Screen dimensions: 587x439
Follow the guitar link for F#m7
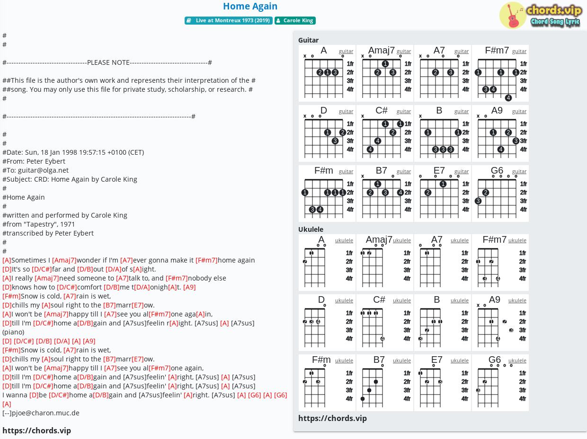pyautogui.click(x=519, y=51)
